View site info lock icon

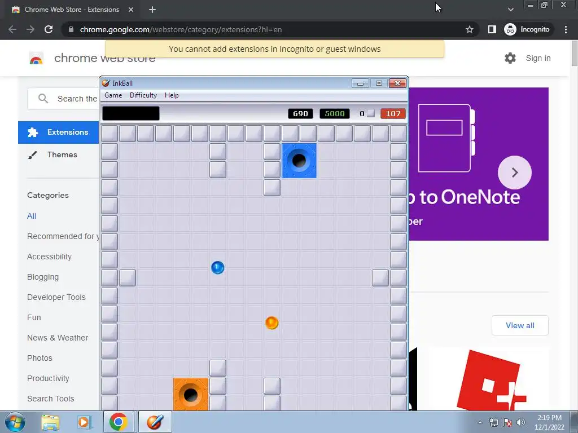tap(71, 29)
